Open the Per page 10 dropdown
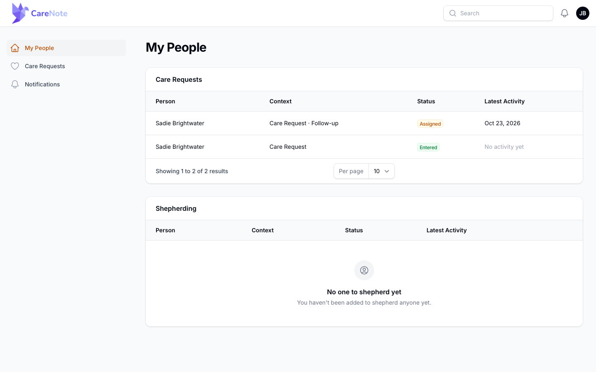596x372 pixels. coord(382,171)
